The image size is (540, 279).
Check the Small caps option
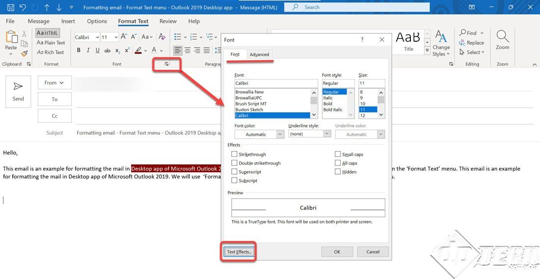(x=338, y=154)
